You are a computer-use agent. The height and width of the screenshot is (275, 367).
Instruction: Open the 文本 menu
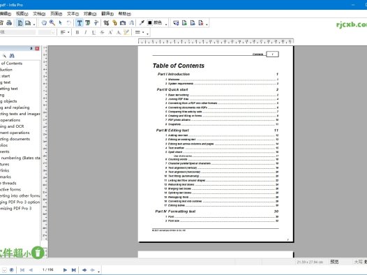point(73,14)
